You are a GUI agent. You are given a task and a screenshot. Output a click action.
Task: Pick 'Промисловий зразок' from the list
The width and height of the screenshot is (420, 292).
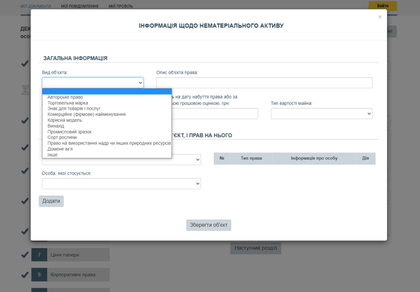(69, 132)
